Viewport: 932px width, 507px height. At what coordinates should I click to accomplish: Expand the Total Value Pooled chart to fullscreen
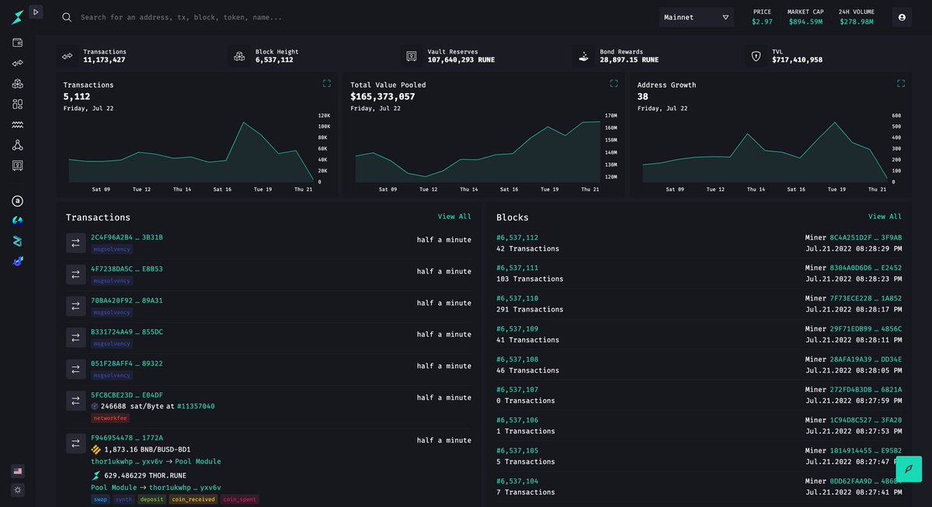point(614,83)
